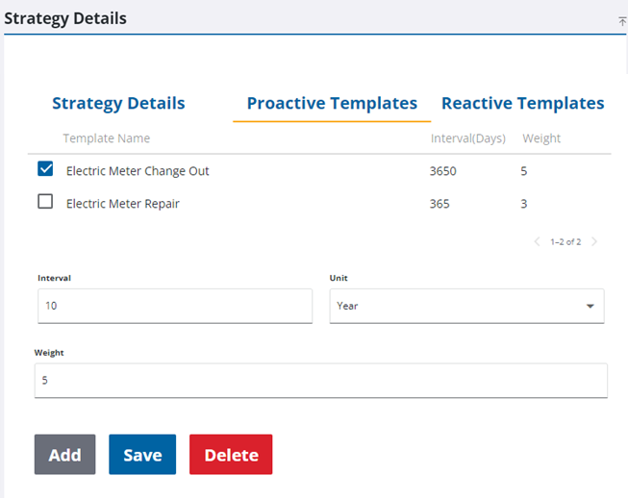The width and height of the screenshot is (628, 498).
Task: Click the Weight column header
Action: 541,138
